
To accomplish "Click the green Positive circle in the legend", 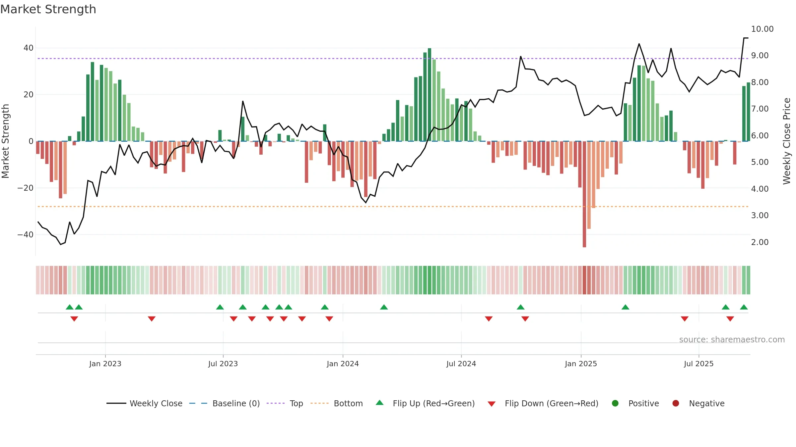I will tap(615, 403).
